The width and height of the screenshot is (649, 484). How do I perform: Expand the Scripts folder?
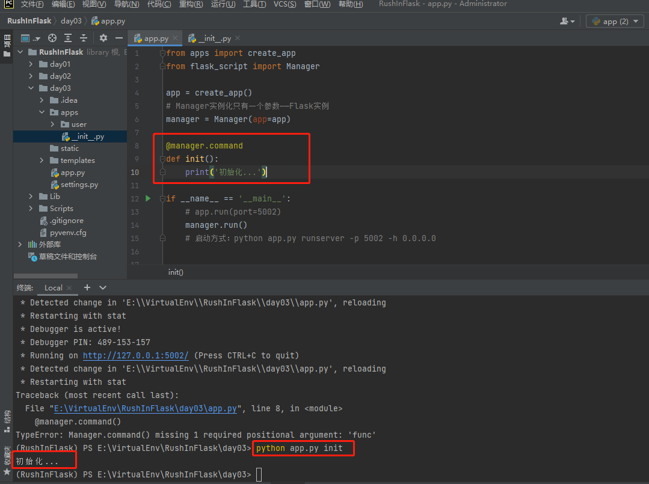[x=31, y=208]
